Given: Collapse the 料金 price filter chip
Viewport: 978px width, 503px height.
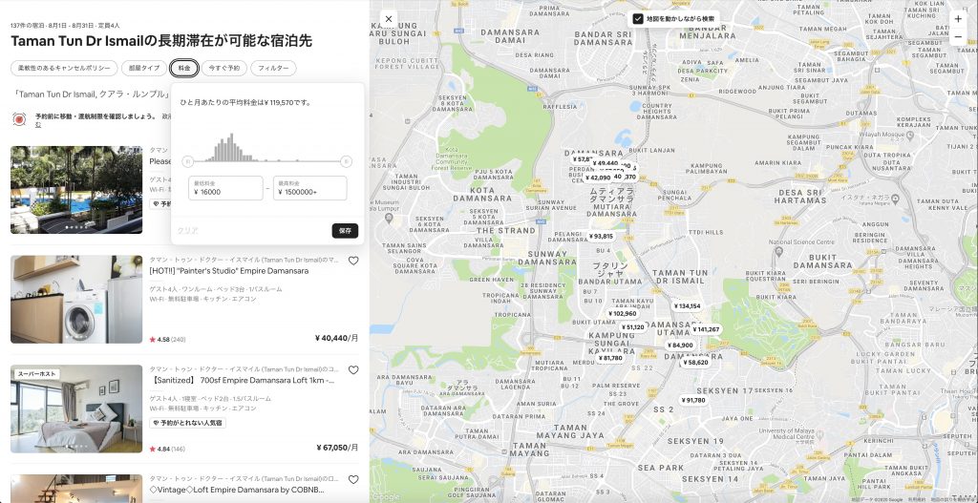Looking at the screenshot, I should click(184, 68).
